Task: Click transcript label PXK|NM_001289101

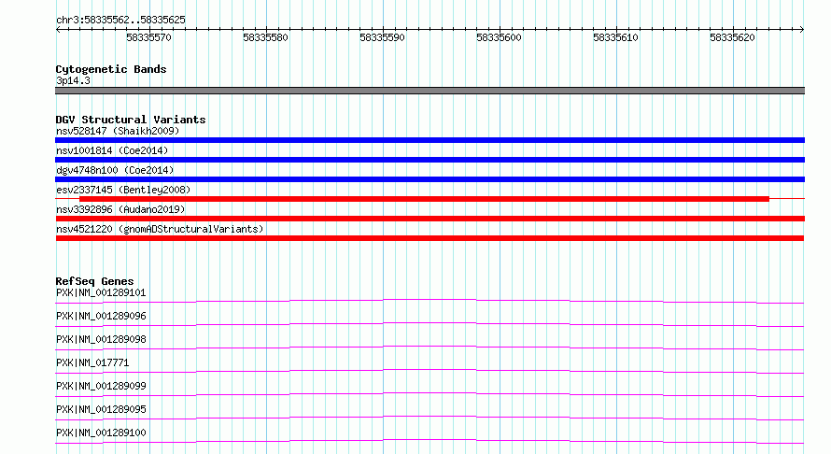Action: point(101,292)
